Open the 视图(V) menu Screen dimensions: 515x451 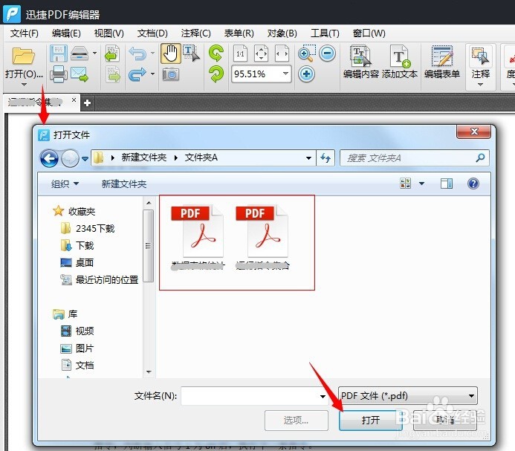point(108,33)
